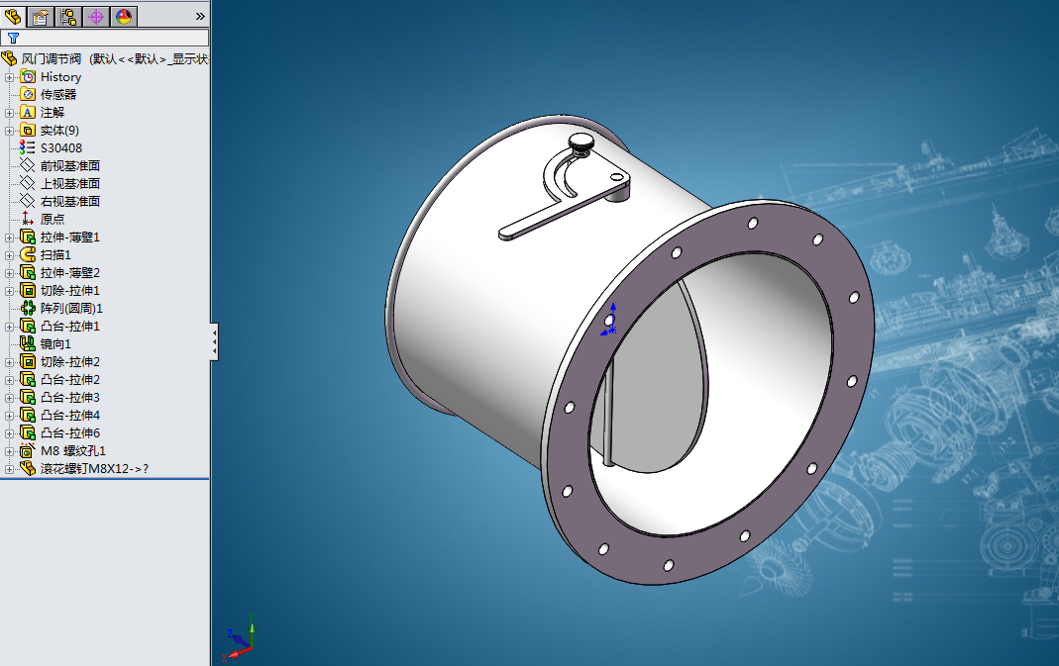Select the text label 前视基准面
Screen dimensions: 1059x666
coord(70,166)
